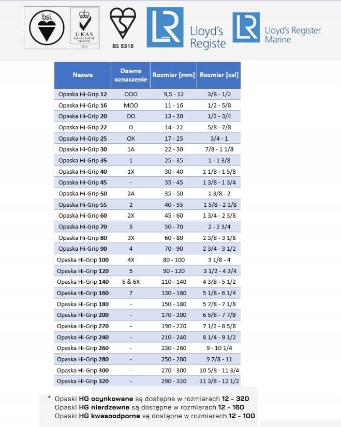
Task: Click the Rozmiar [cal] column header
Action: [x=218, y=74]
